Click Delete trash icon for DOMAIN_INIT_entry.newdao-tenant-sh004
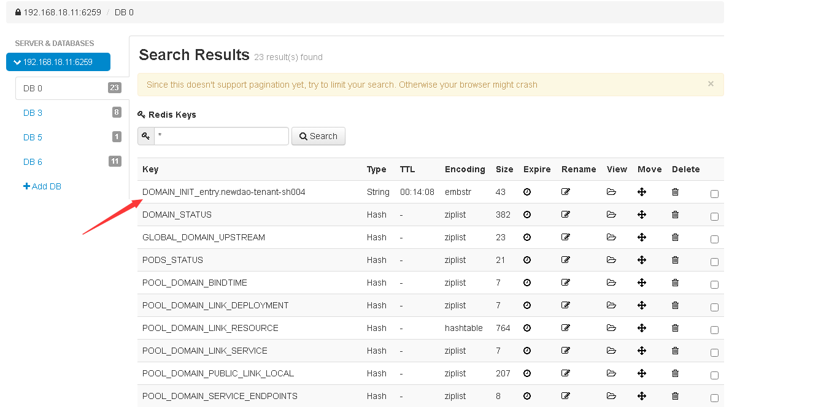829x407 pixels. click(676, 192)
